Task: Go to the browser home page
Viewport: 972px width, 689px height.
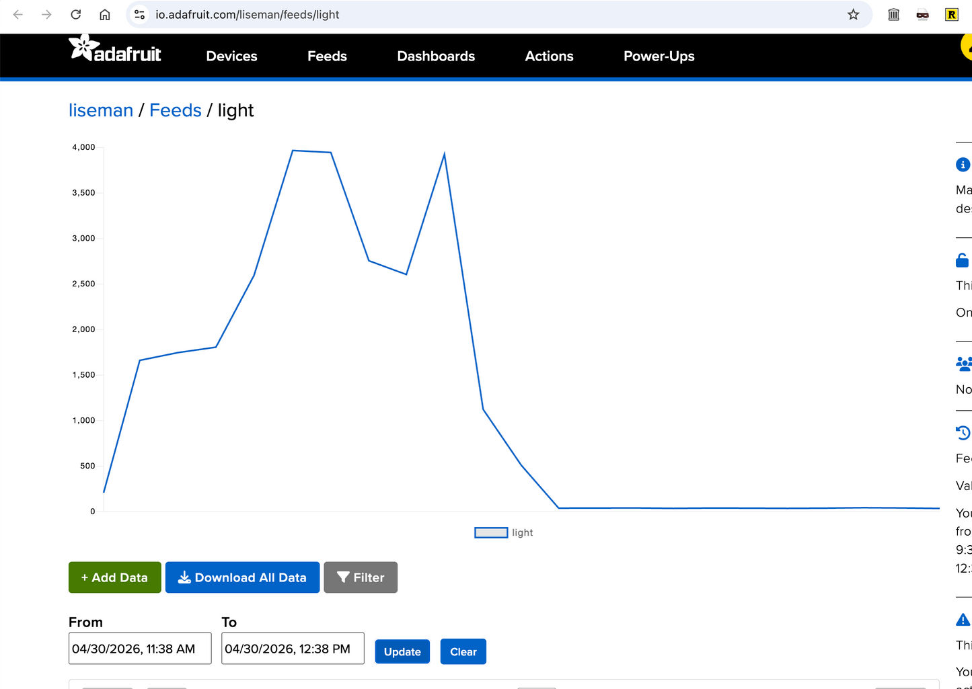Action: click(x=105, y=14)
